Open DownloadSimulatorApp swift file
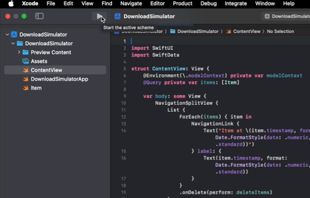The width and height of the screenshot is (310, 198). pyautogui.click(x=60, y=79)
